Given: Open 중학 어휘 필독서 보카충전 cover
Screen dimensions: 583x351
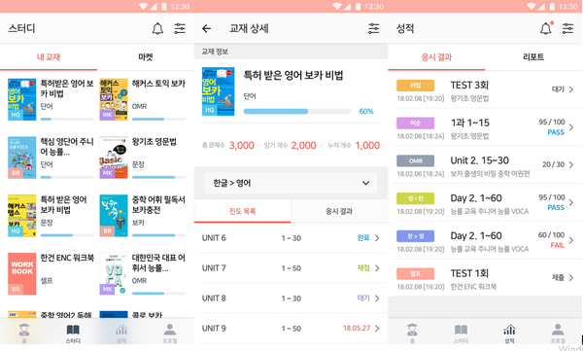Looking at the screenshot, I should coord(114,216).
